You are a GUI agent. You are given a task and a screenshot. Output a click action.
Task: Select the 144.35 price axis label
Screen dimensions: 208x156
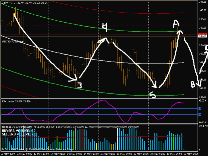(203, 71)
